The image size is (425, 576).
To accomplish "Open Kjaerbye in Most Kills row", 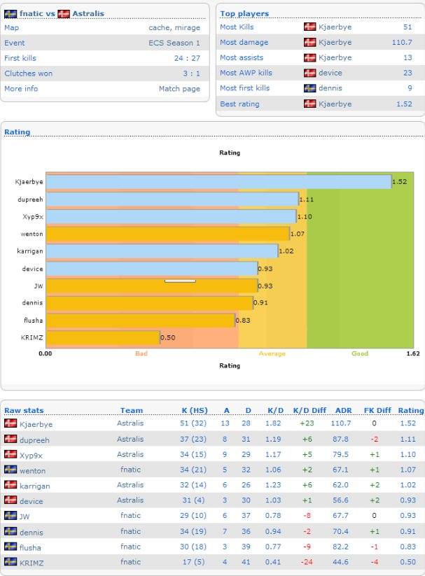I will 335,27.
